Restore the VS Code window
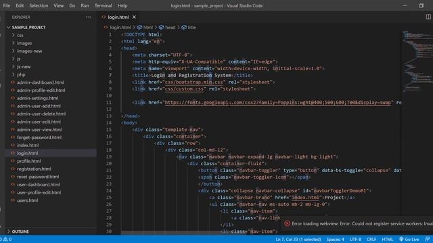 tap(421, 5)
